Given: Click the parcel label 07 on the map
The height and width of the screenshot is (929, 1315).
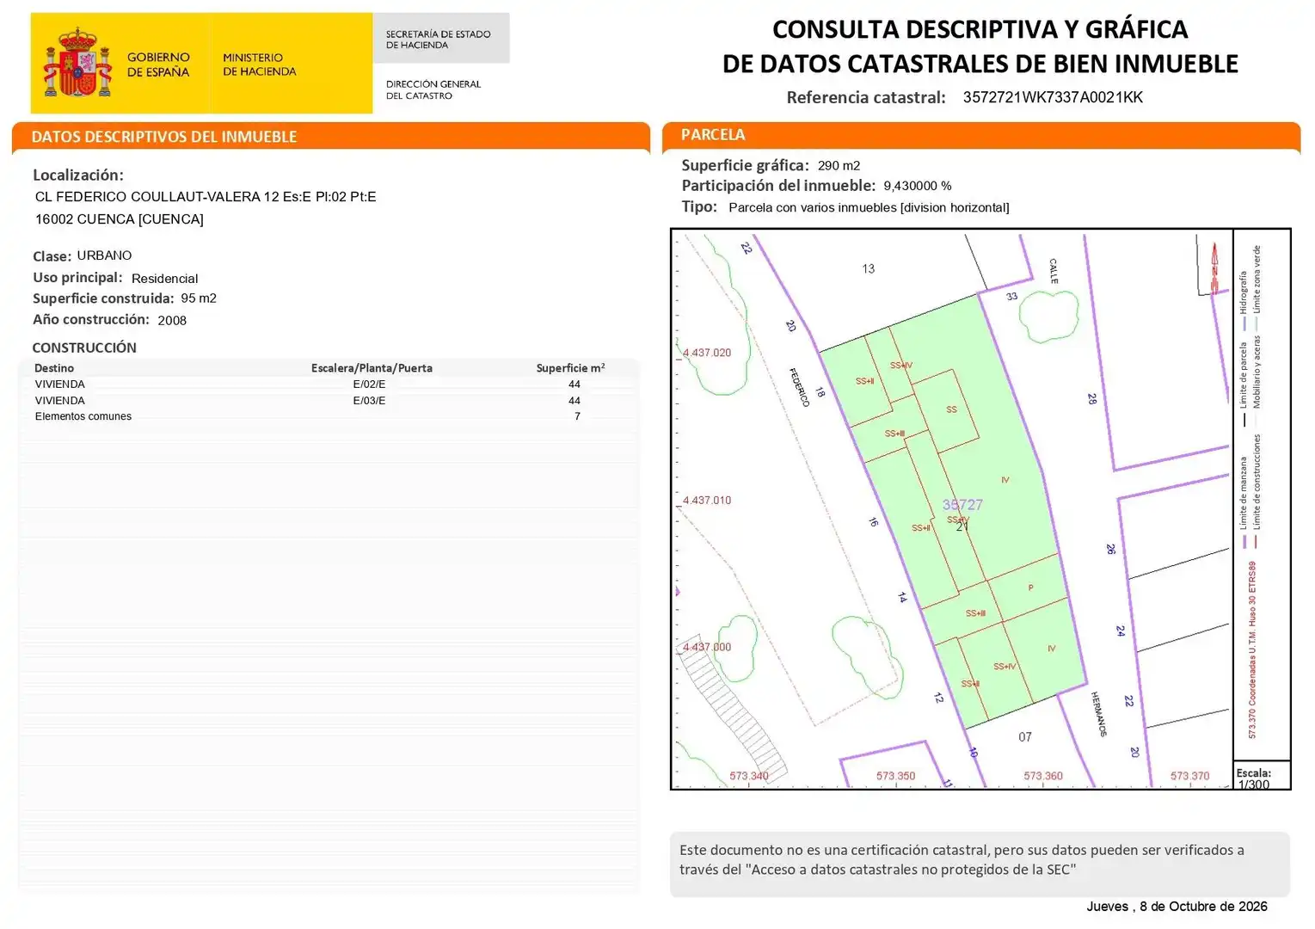Looking at the screenshot, I should coord(1024,737).
